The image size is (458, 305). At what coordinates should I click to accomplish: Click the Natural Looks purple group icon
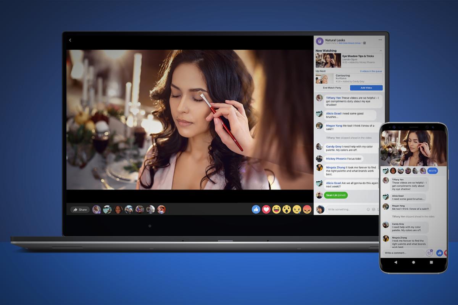(x=320, y=41)
